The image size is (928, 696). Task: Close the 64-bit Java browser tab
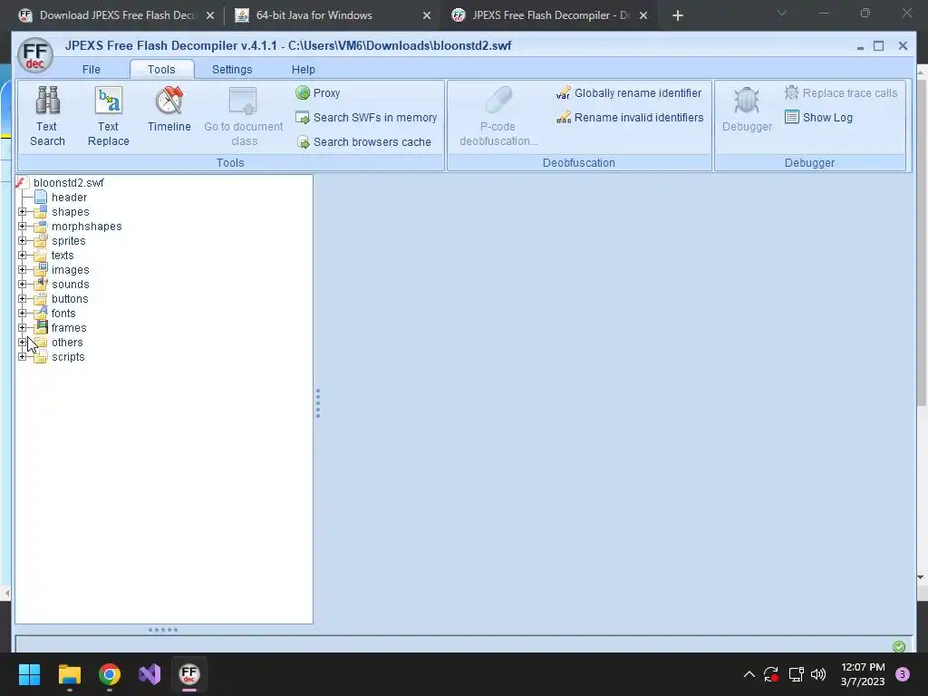click(x=427, y=16)
